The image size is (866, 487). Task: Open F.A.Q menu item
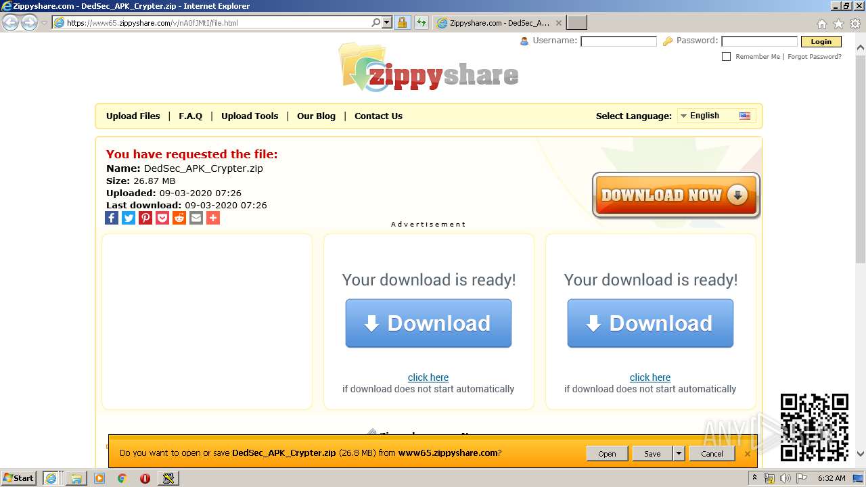(191, 116)
